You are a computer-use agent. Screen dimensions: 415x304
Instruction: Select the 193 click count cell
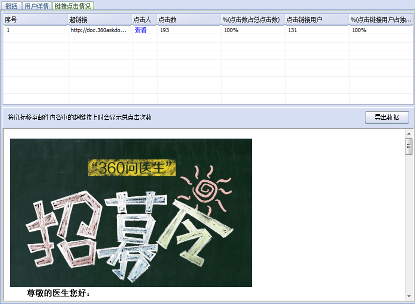click(x=189, y=30)
